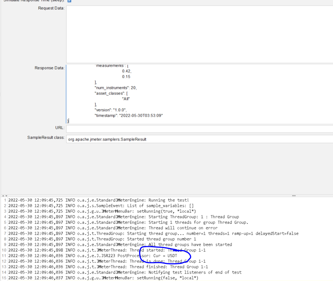
Task: Click log line 8 Started thread group number 1
Action: pos(102,239)
